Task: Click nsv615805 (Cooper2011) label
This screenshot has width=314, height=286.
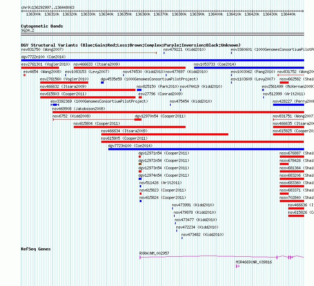Action: coord(124,138)
